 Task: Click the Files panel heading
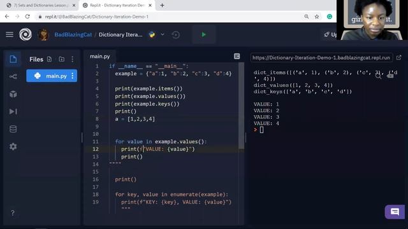pyautogui.click(x=36, y=59)
